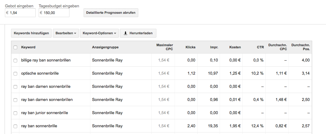
Task: Sort by the Anzeigengruppe column header
Action: click(105, 47)
